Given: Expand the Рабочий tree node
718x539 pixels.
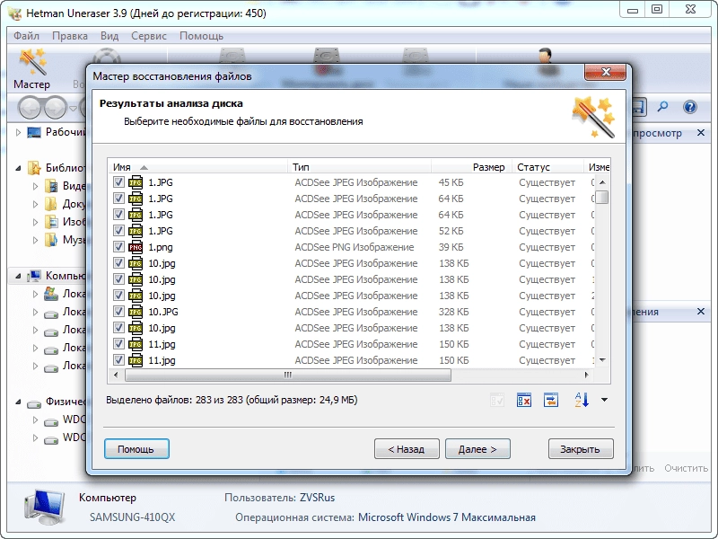Looking at the screenshot, I should [18, 132].
